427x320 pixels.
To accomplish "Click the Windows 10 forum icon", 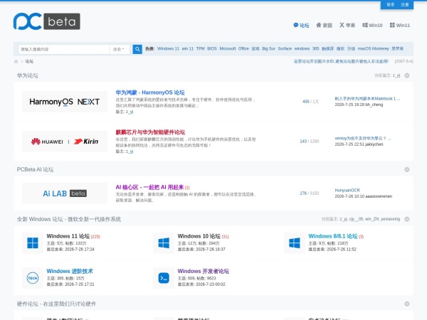I will pyautogui.click(x=164, y=243).
